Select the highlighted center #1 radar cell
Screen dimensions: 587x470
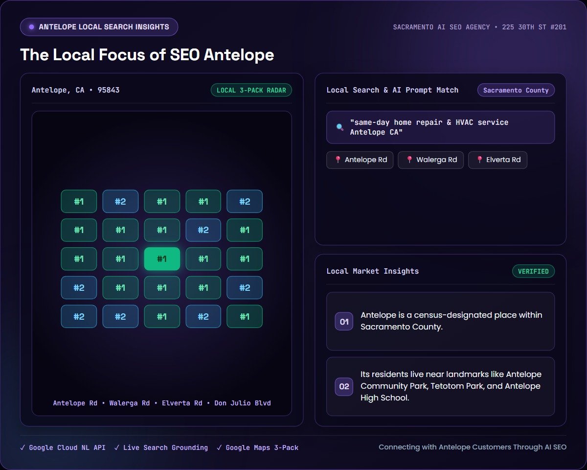[x=162, y=259]
